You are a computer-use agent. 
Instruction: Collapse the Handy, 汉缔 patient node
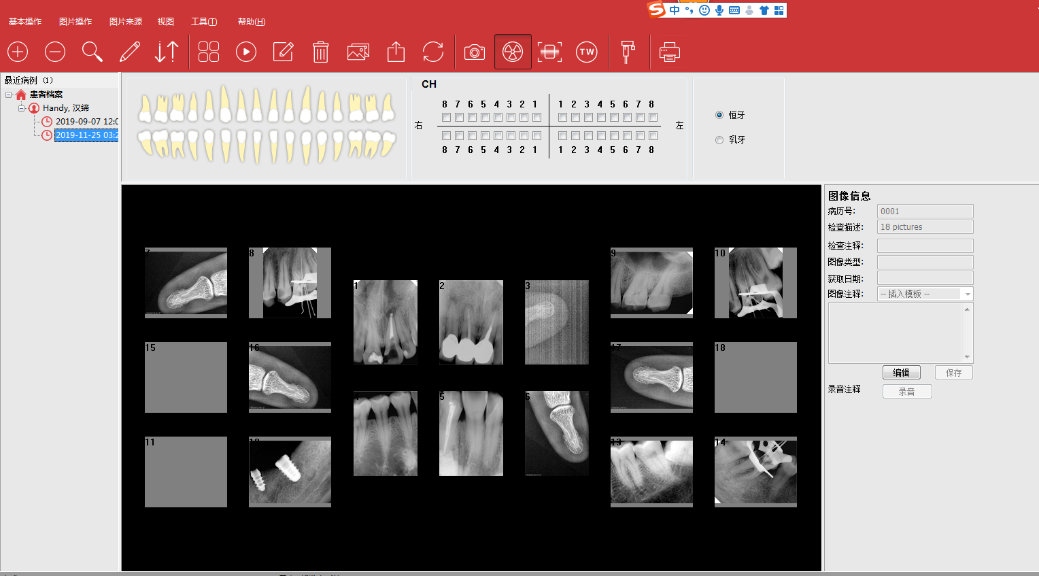point(22,108)
